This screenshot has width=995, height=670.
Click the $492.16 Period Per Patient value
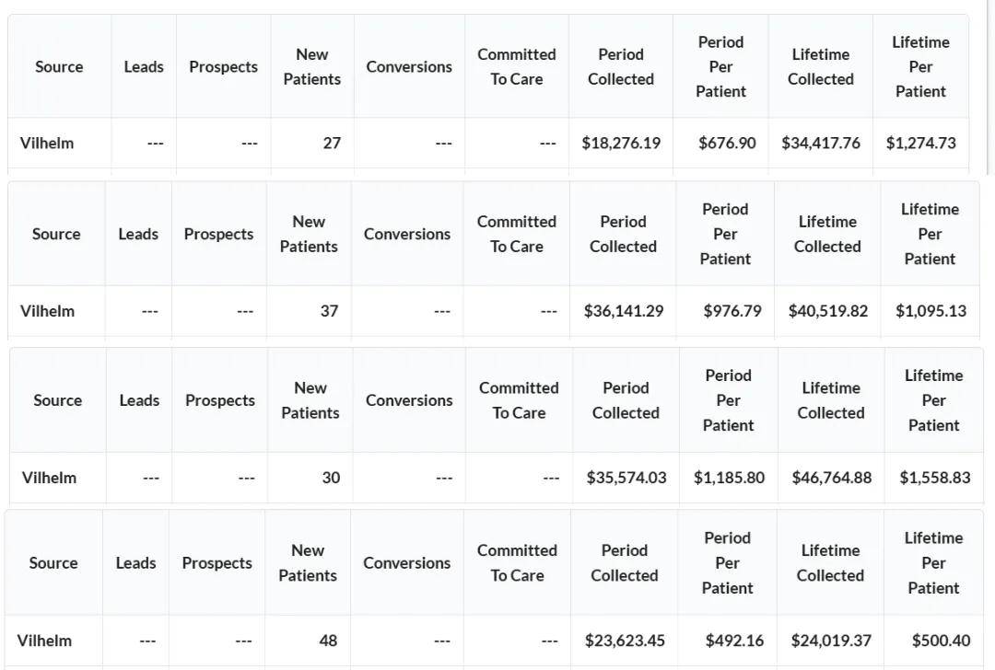pyautogui.click(x=734, y=641)
